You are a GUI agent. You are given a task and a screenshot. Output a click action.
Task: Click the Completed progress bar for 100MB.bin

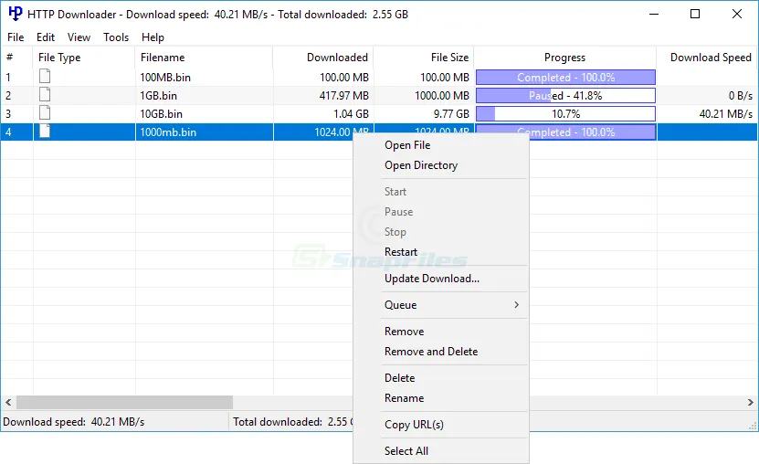[565, 78]
